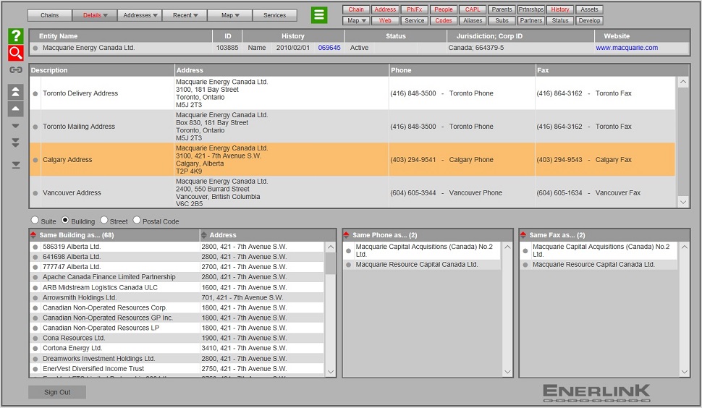Open the Services tab
Image resolution: width=702 pixels, height=408 pixels.
[274, 15]
